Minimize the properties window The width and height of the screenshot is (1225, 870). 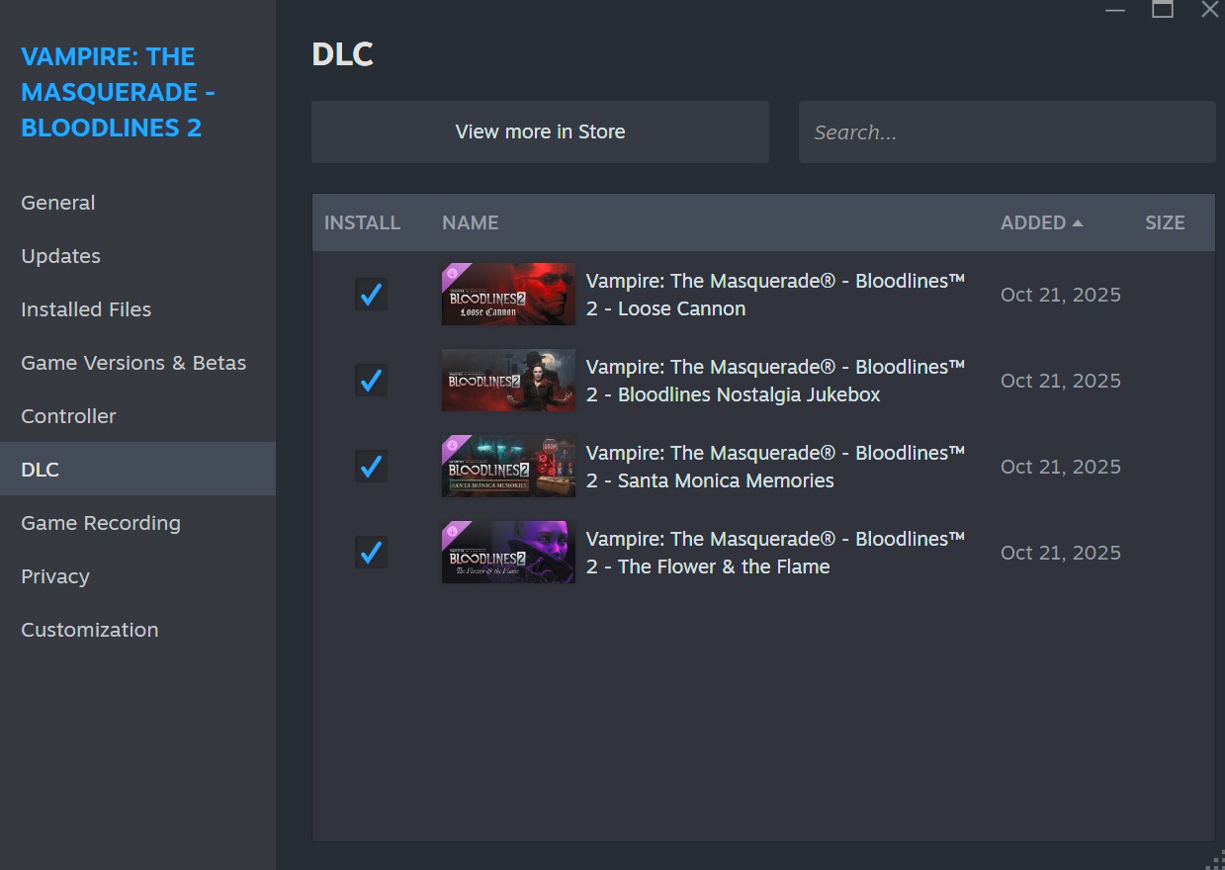tap(1115, 10)
